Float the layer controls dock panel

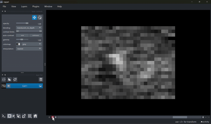pyautogui.click(x=5, y=11)
